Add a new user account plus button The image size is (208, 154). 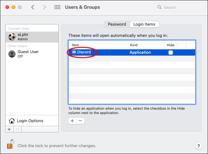tap(9, 129)
